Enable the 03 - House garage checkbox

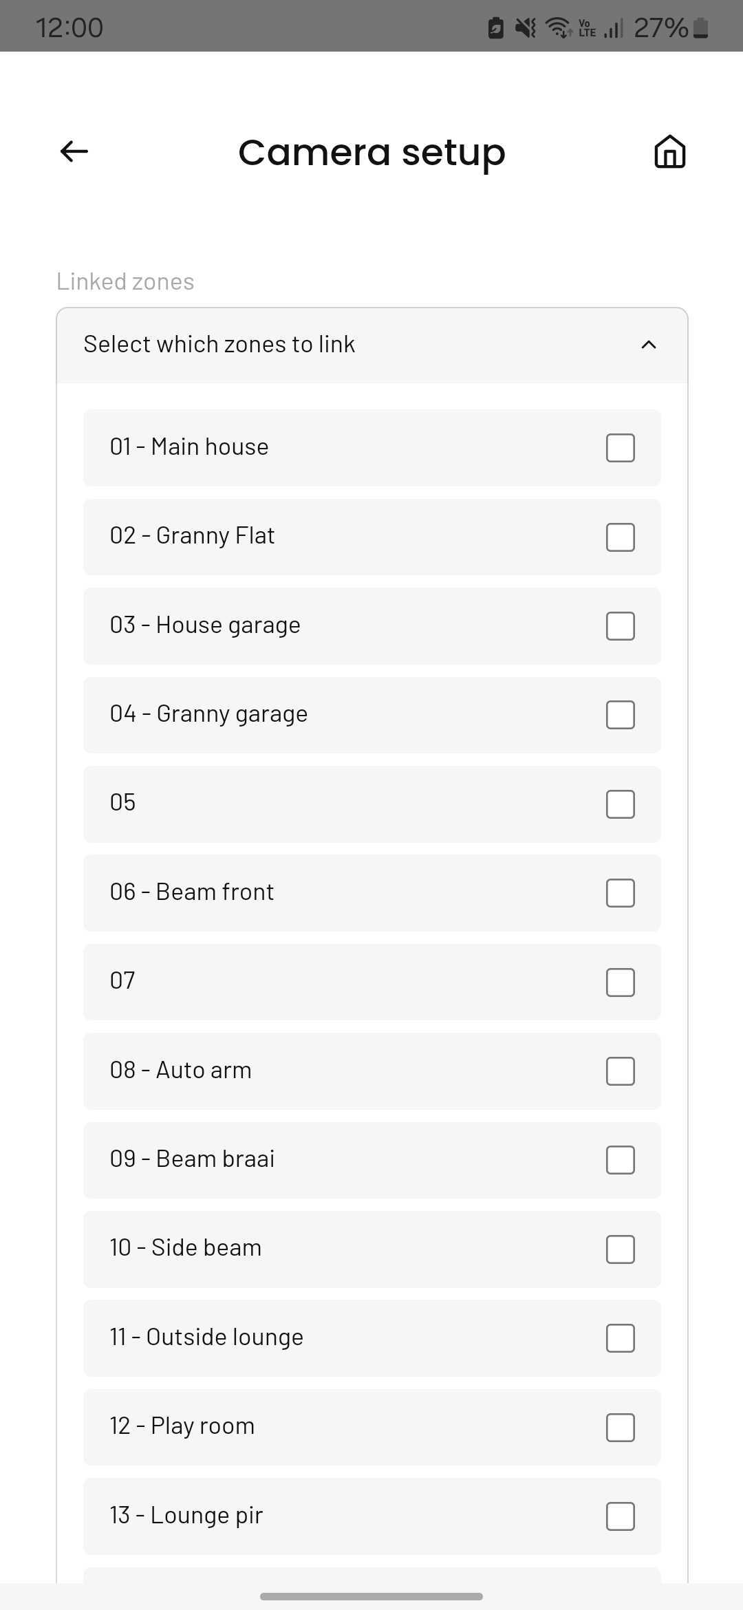click(x=621, y=626)
